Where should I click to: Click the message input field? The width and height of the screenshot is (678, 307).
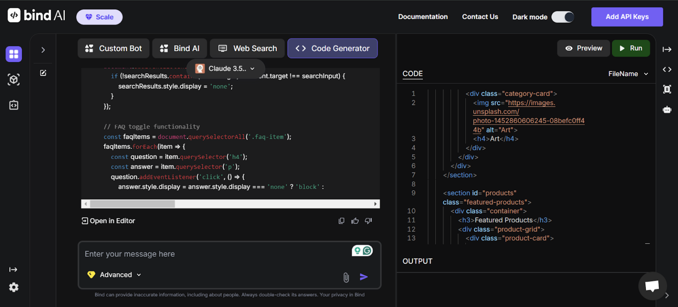click(x=212, y=254)
